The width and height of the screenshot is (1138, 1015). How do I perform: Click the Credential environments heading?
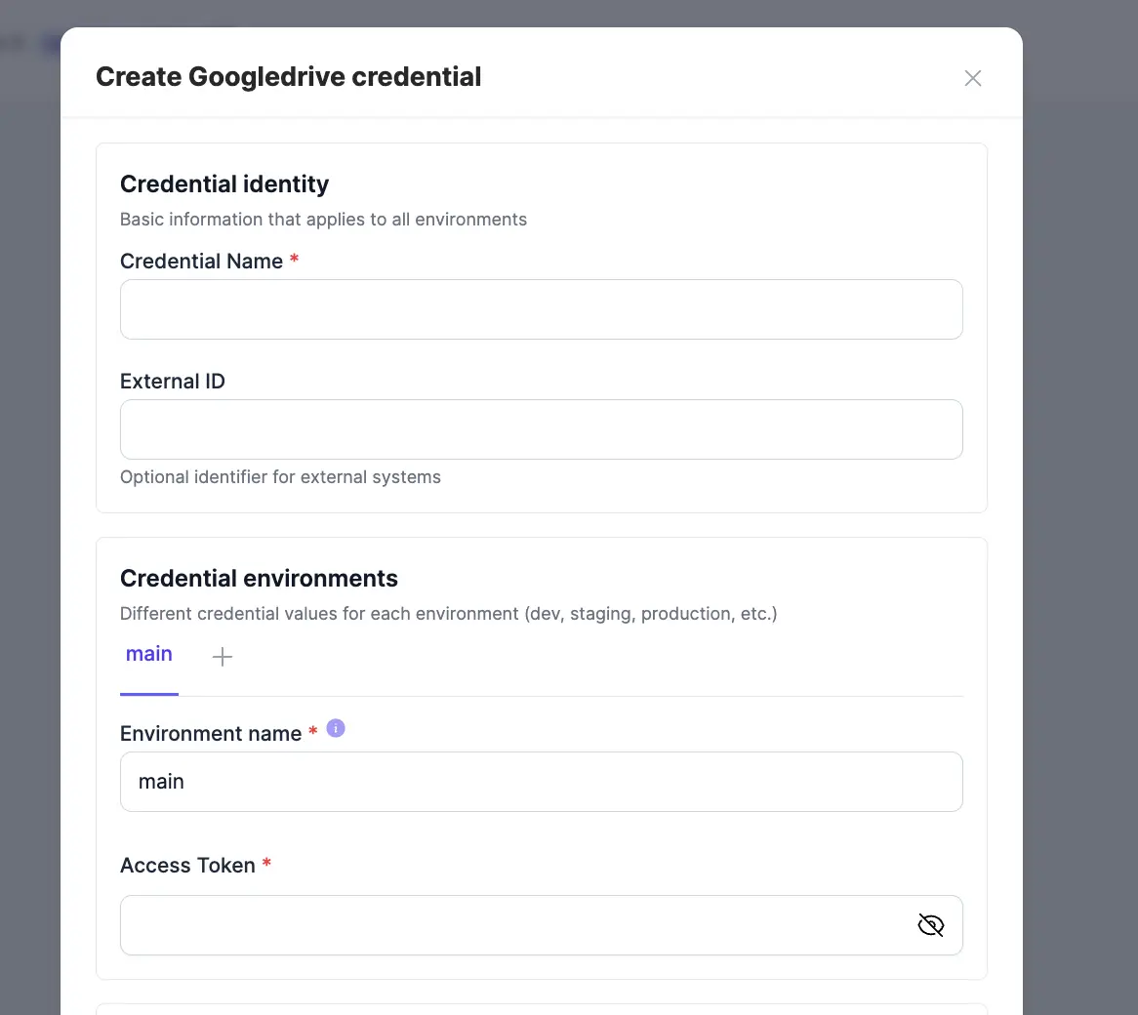point(259,578)
